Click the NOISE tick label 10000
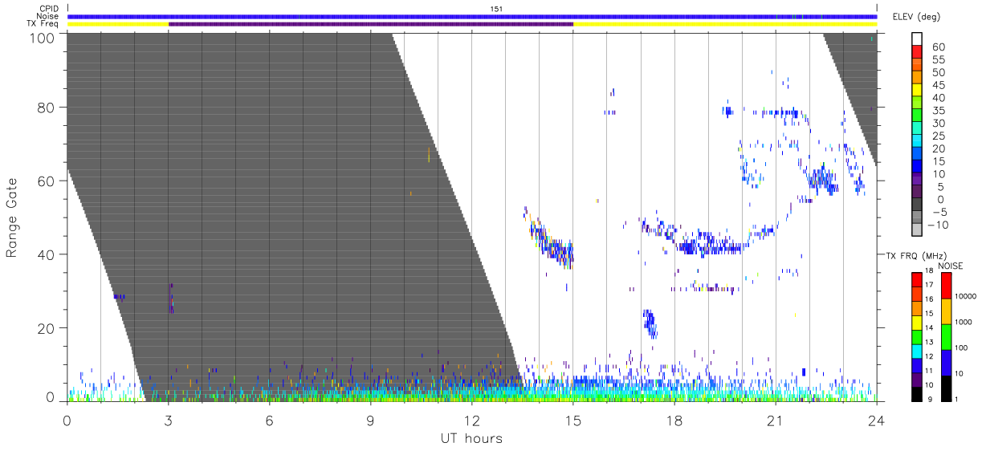The height and width of the screenshot is (455, 986). pyautogui.click(x=966, y=297)
